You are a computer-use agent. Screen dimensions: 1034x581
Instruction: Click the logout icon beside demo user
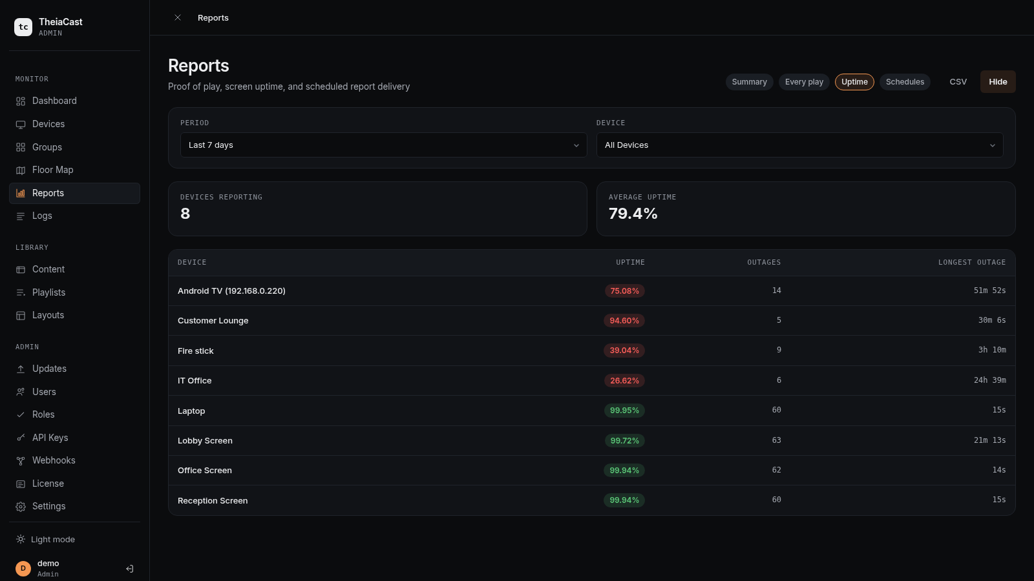(x=130, y=569)
